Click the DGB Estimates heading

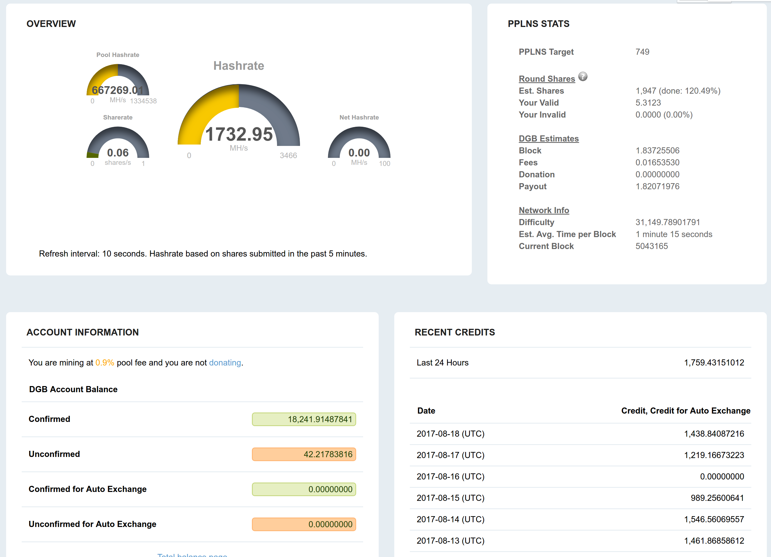[x=549, y=139]
